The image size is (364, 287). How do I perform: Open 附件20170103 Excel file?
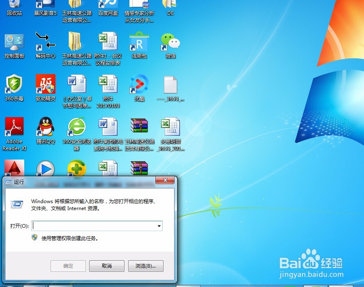coord(108,91)
